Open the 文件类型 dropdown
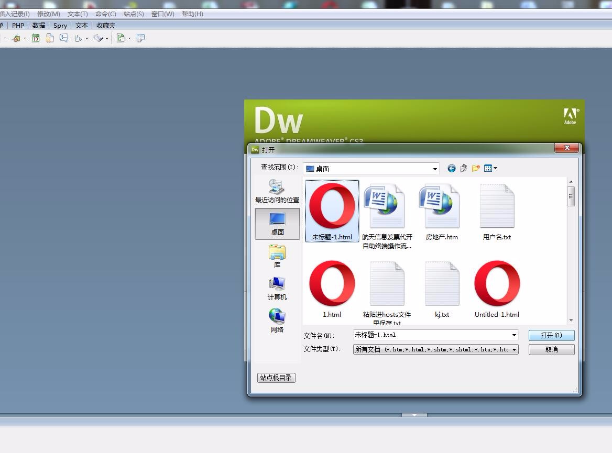The image size is (612, 453). click(435, 349)
